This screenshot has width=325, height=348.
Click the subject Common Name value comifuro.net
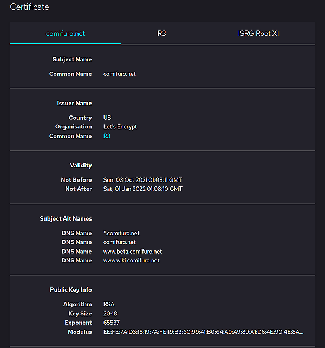(x=119, y=74)
